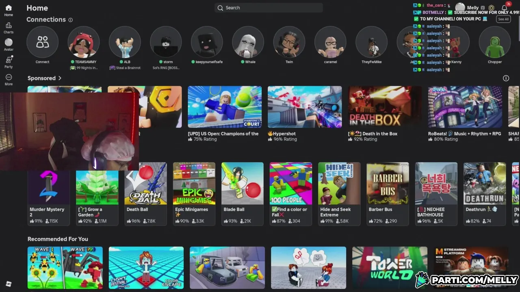Open the RoBeats game thumbnail

465,107
